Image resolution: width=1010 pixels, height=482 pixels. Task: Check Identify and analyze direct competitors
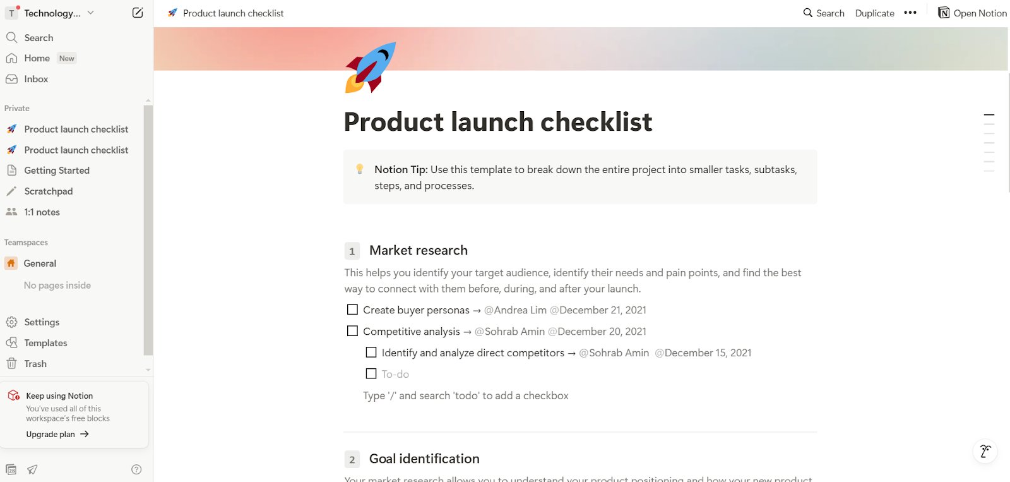371,352
